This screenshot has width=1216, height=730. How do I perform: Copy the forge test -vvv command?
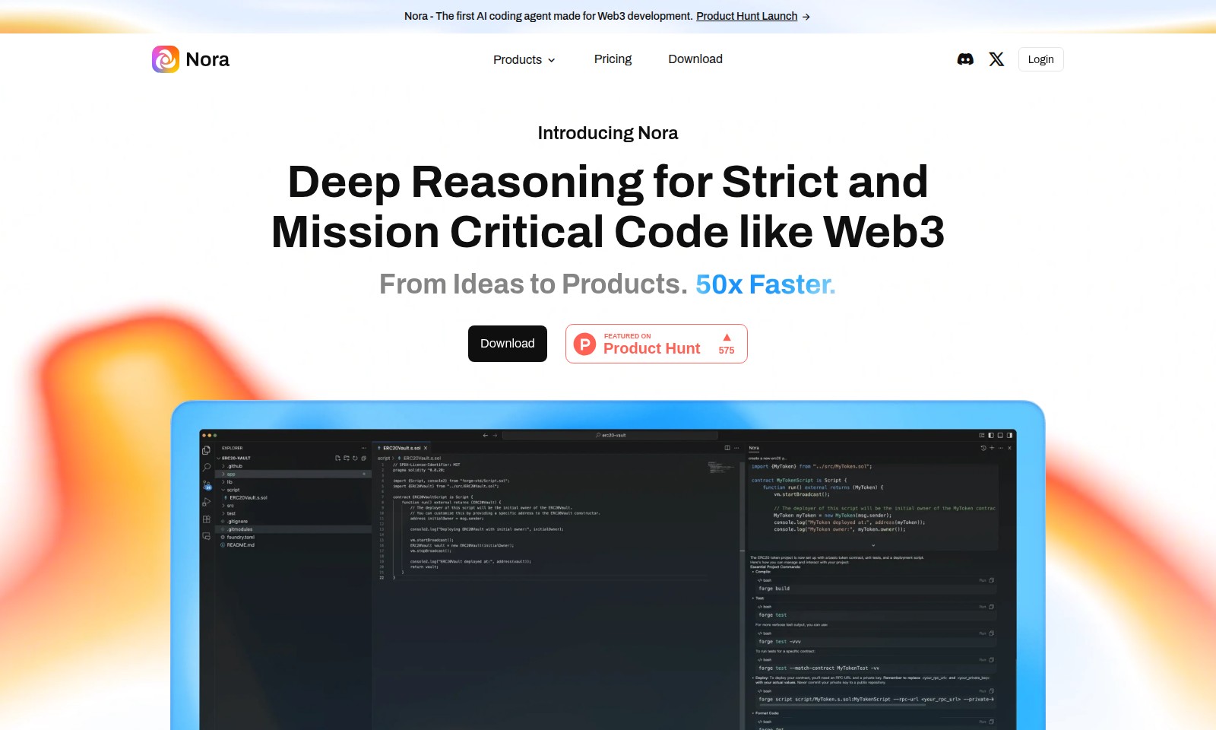click(992, 633)
